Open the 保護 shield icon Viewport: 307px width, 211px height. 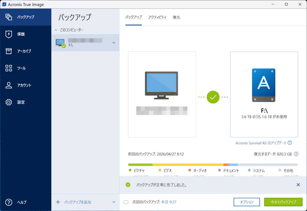pos(9,34)
